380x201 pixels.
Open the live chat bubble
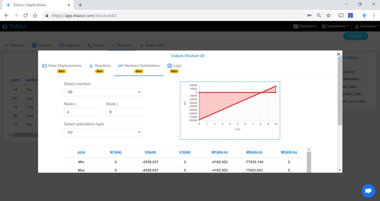tap(368, 191)
